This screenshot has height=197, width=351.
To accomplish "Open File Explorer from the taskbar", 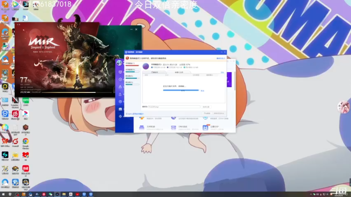I will coord(64,194).
